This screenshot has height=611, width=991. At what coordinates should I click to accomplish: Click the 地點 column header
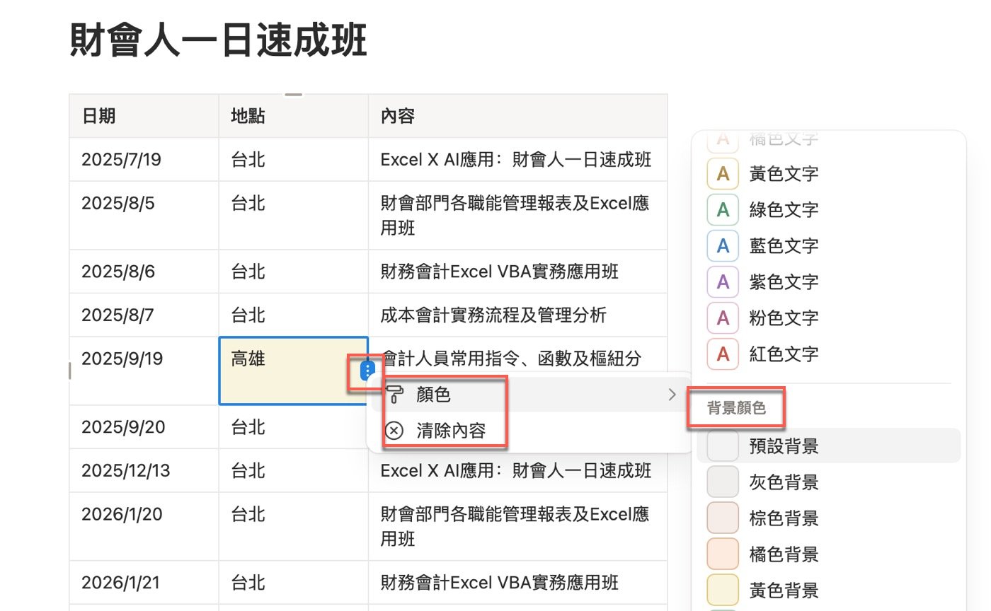(293, 116)
